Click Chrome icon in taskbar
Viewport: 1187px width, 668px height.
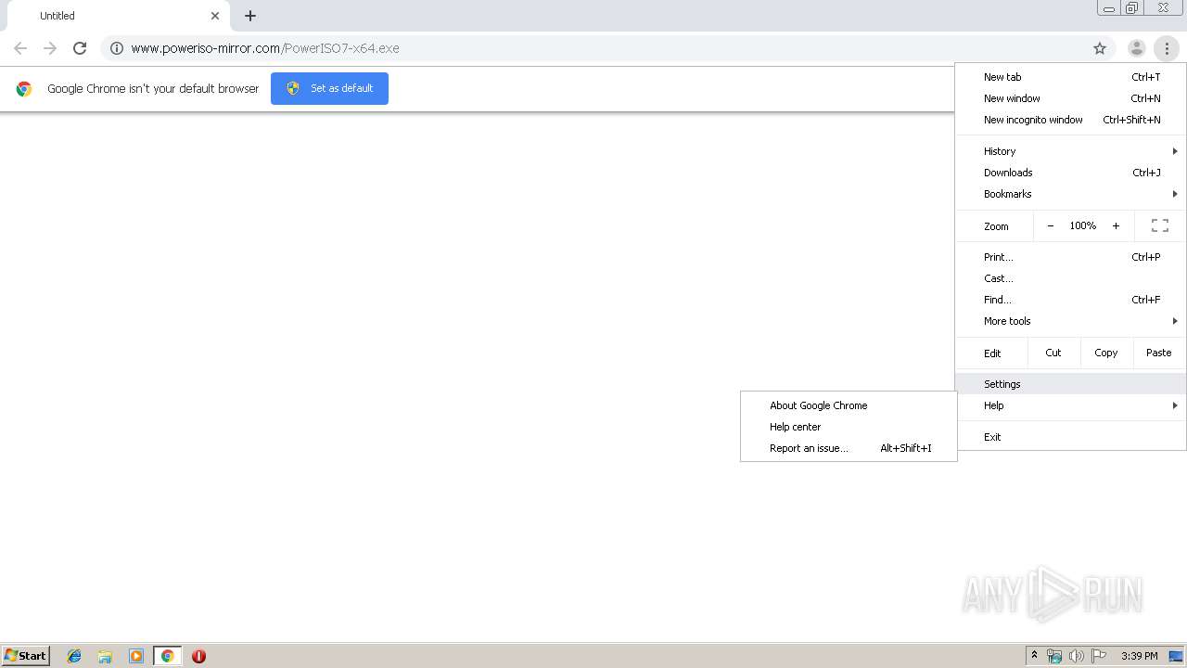167,656
